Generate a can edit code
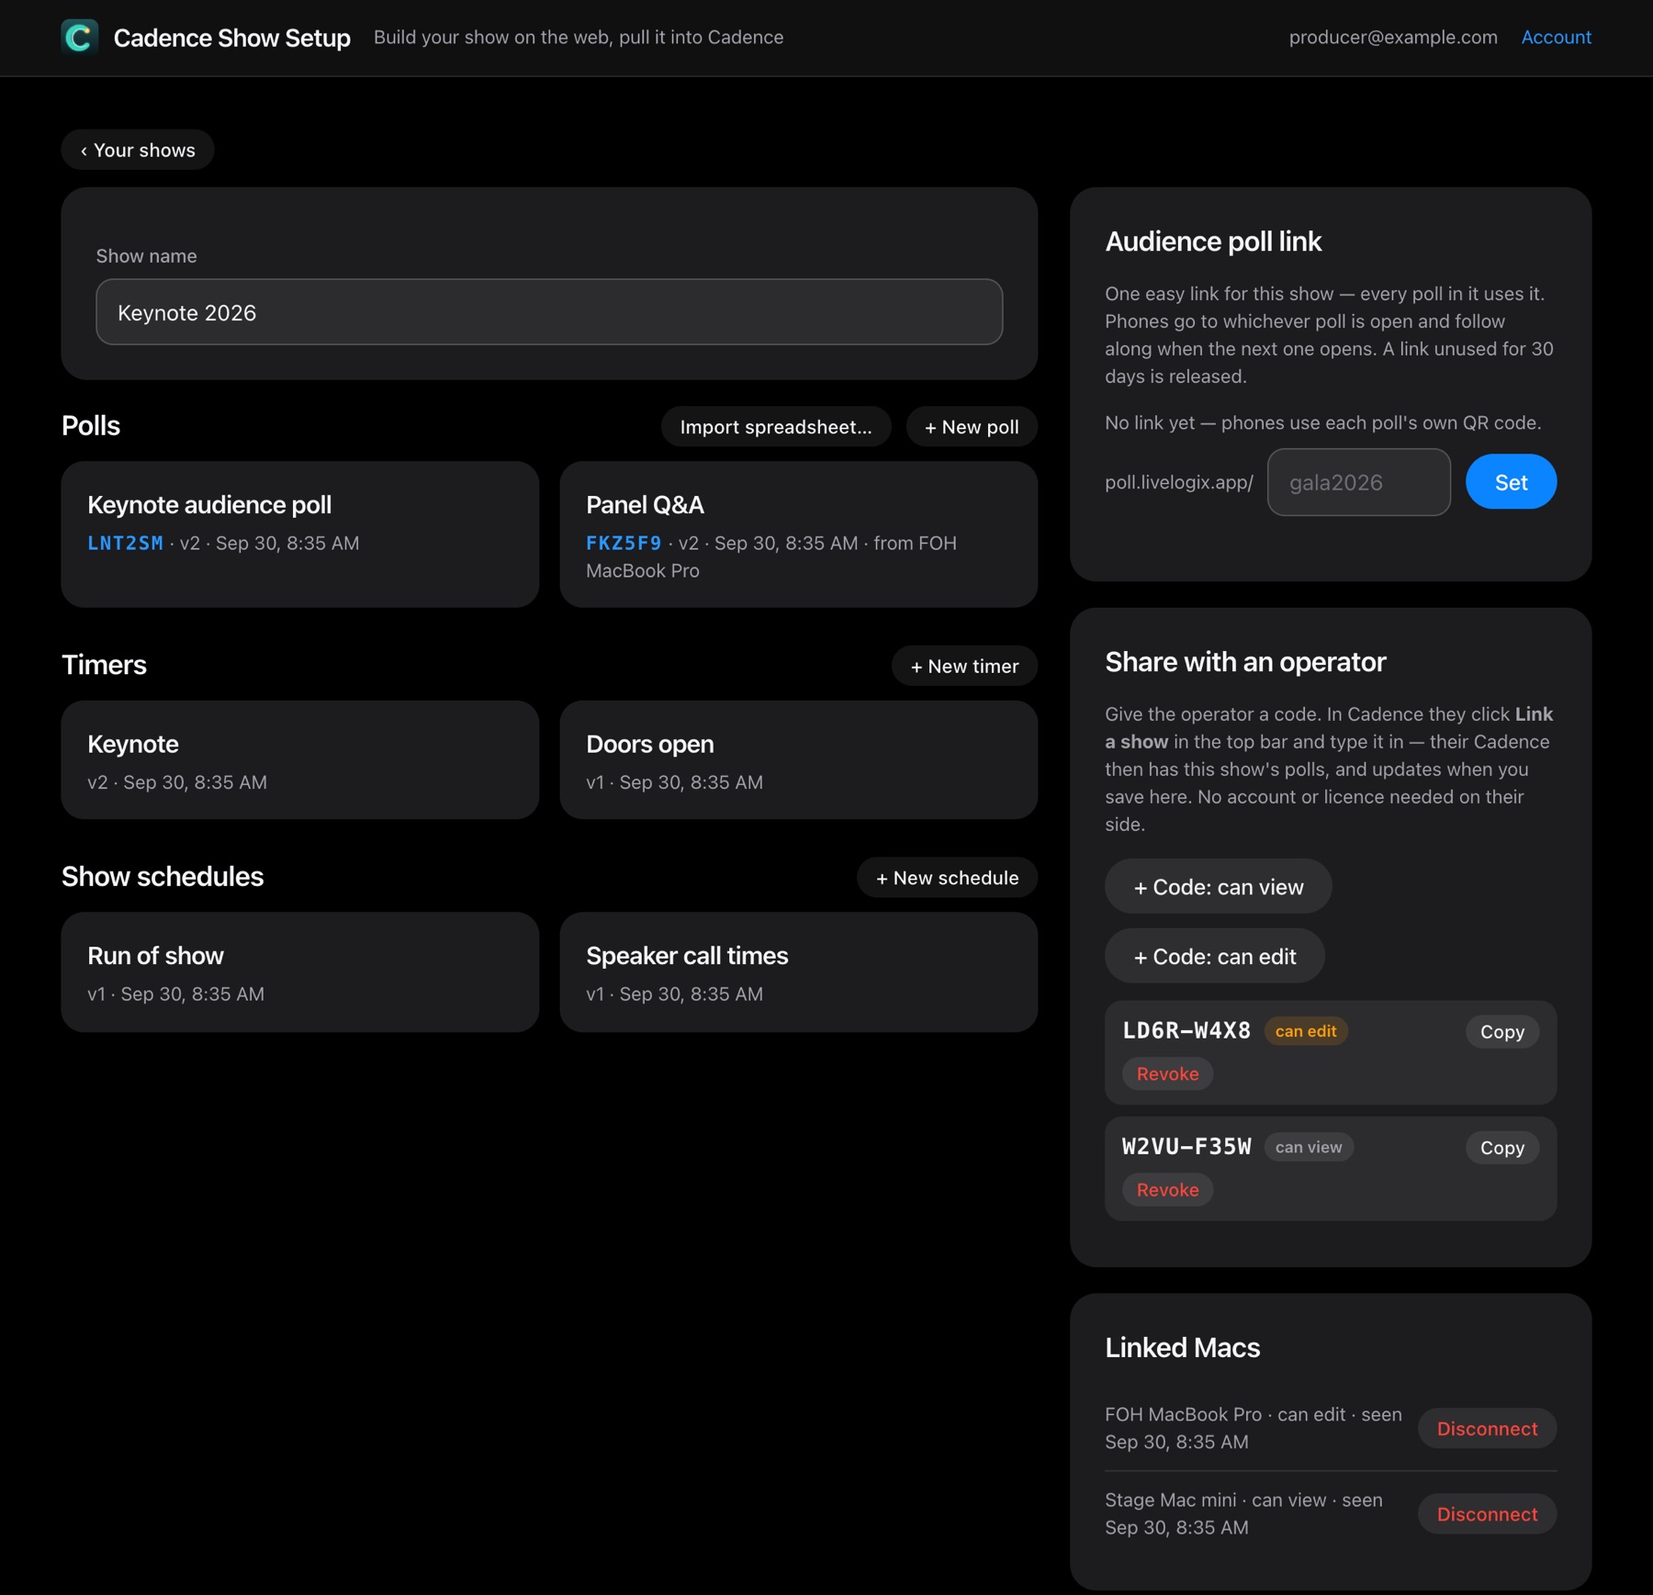This screenshot has width=1653, height=1595. click(x=1214, y=956)
